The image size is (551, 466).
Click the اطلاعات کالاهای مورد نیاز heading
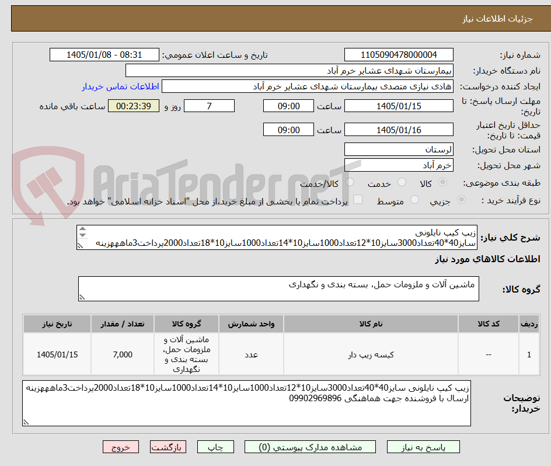pos(488,259)
